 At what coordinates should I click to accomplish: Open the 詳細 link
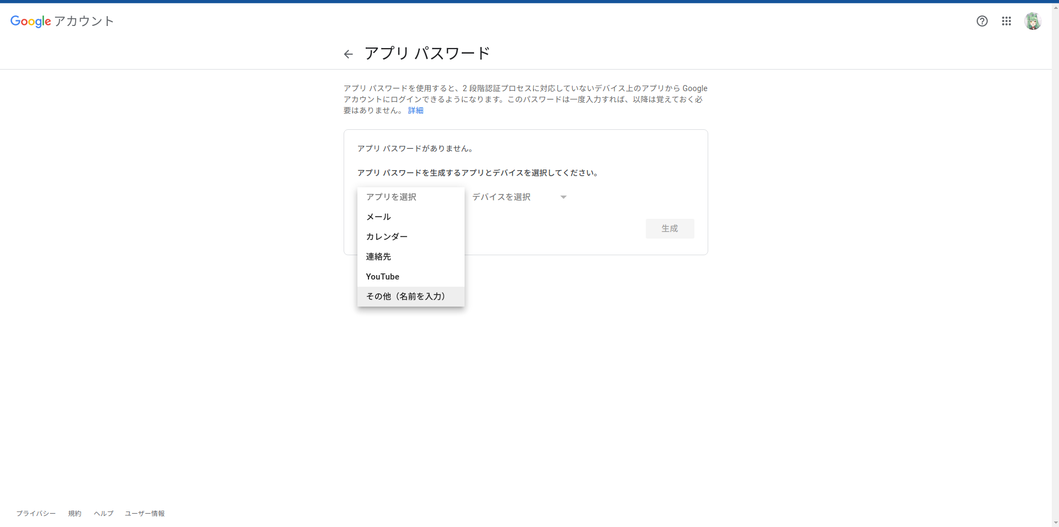tap(415, 110)
